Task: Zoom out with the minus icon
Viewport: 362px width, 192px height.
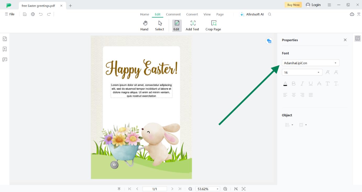Action: [190, 189]
